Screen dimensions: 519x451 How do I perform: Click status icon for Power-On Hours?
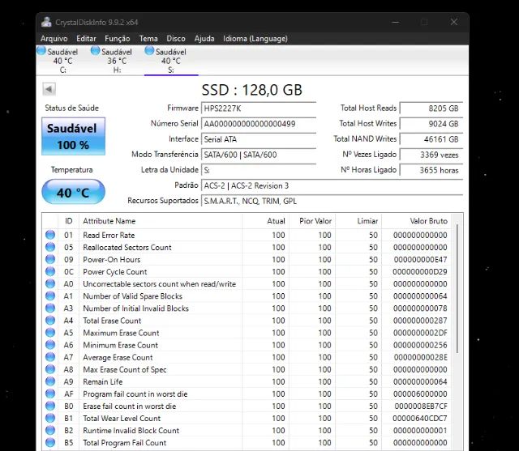point(50,259)
